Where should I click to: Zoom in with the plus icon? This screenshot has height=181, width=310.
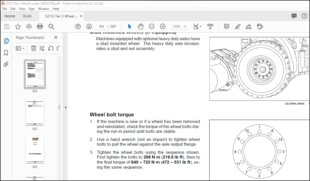tap(163, 27)
